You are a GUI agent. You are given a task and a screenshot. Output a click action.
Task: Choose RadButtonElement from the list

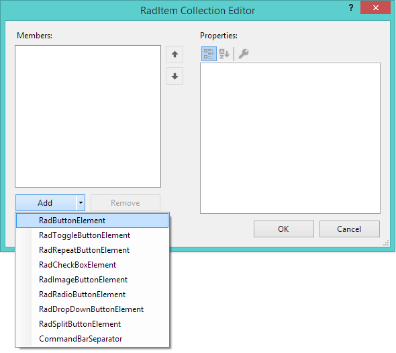92,221
